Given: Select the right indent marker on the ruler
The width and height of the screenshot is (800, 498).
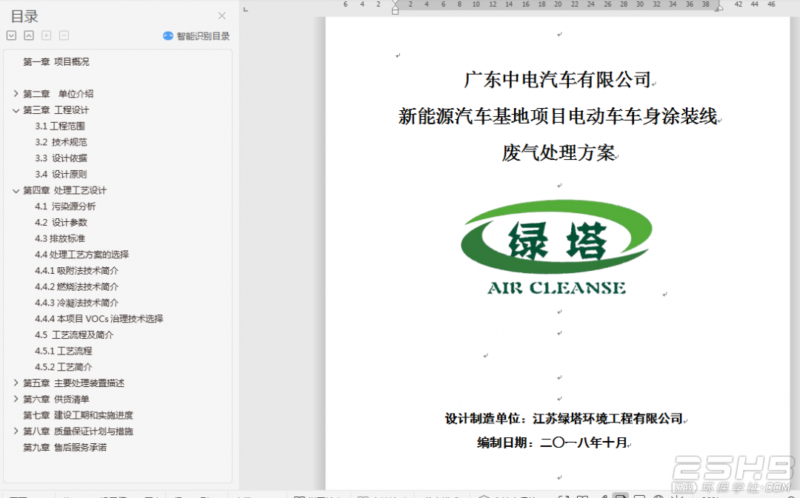Looking at the screenshot, I should (x=719, y=7).
